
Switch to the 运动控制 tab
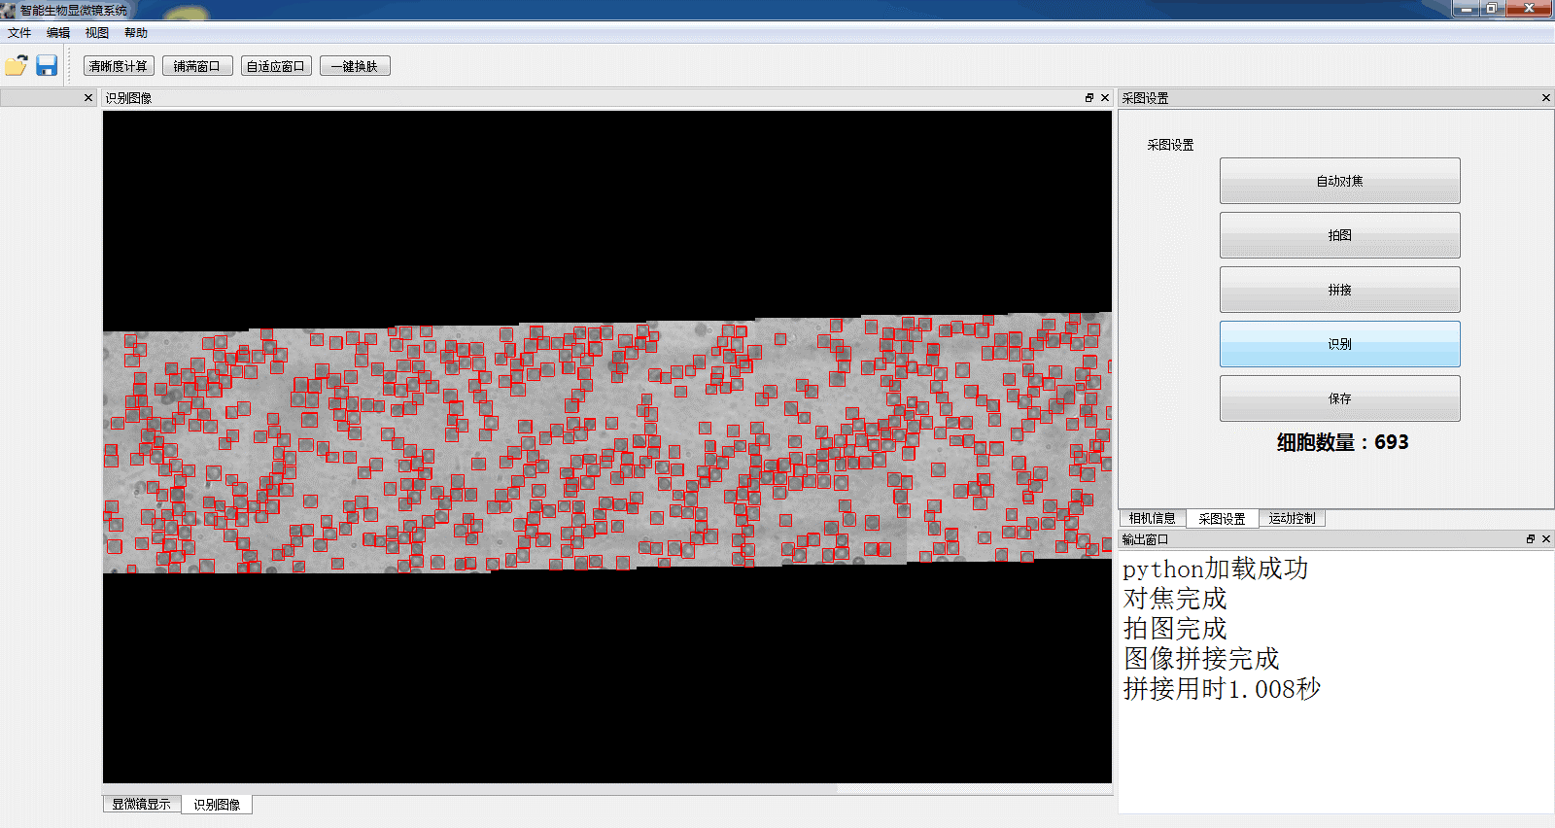click(x=1292, y=519)
